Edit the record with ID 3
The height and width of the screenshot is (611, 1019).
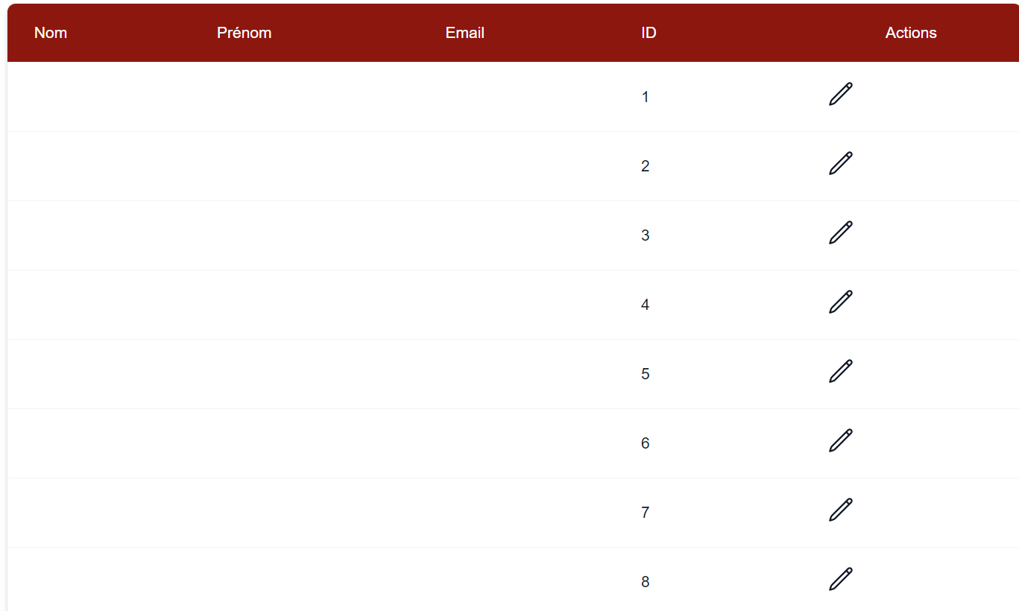[840, 233]
